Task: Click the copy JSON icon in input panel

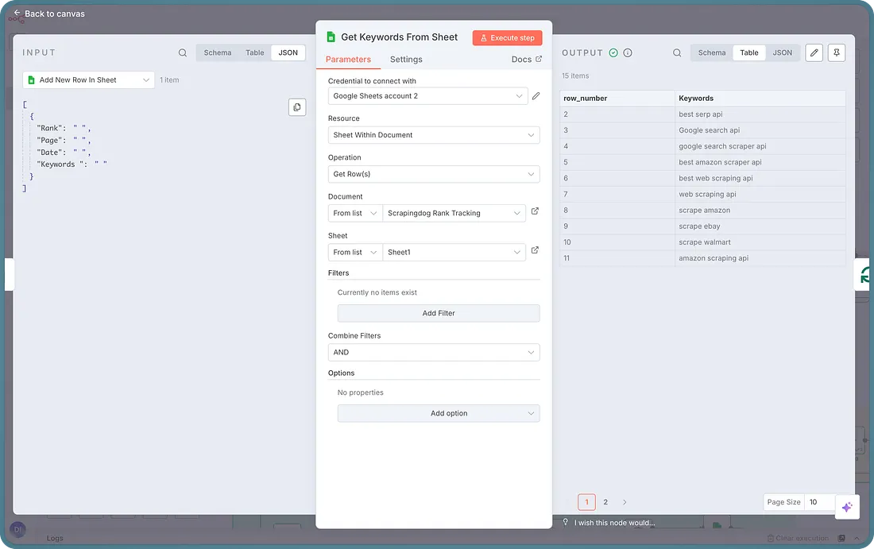Action: [x=297, y=107]
